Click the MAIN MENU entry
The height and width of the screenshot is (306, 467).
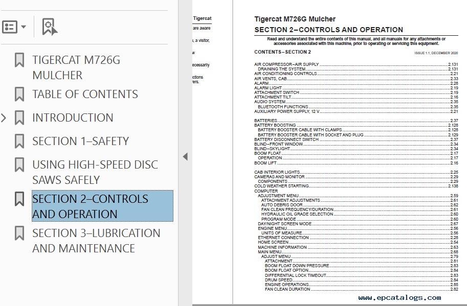pos(358,252)
